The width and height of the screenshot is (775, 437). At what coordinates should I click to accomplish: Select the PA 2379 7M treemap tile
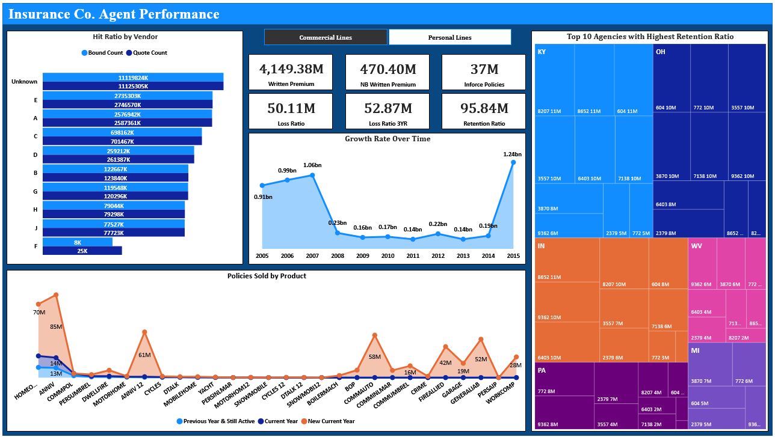(616, 383)
